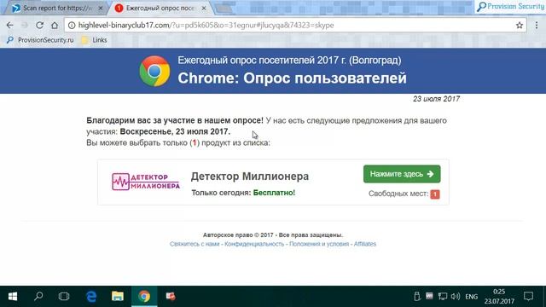The width and height of the screenshot is (546, 307).
Task: Click the browser Back arrow
Action: click(9, 25)
